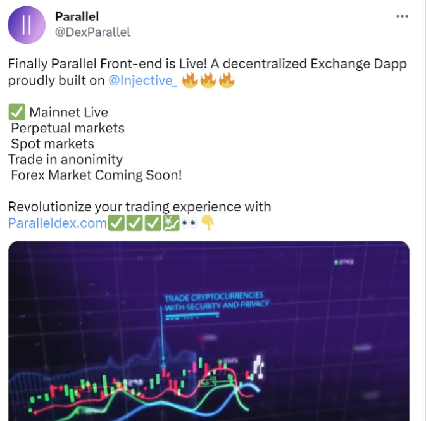
Task: Click the "Spot markets" text line
Action: (53, 144)
